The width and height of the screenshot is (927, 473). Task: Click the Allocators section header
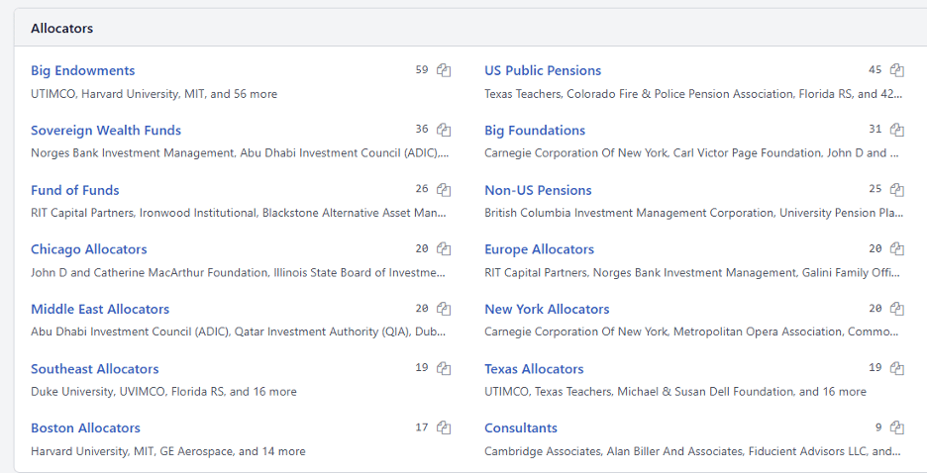(62, 28)
